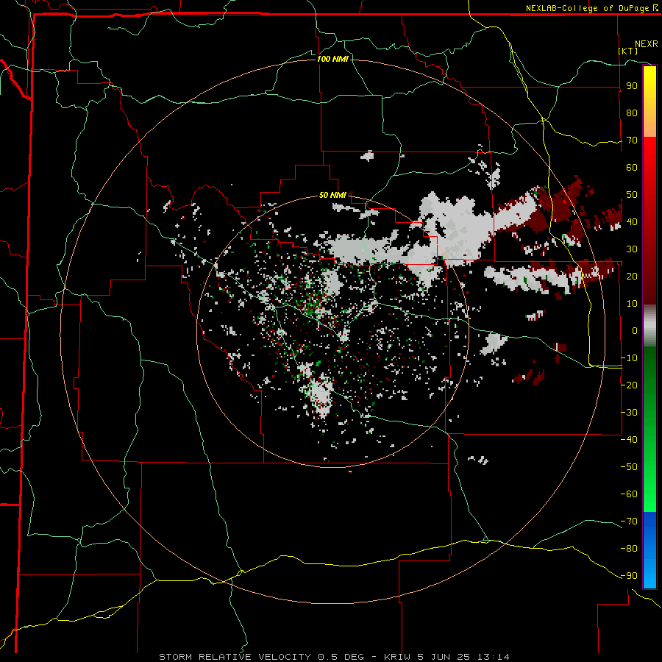Click the 80 value on velocity scale
The image size is (662, 662).
click(632, 113)
